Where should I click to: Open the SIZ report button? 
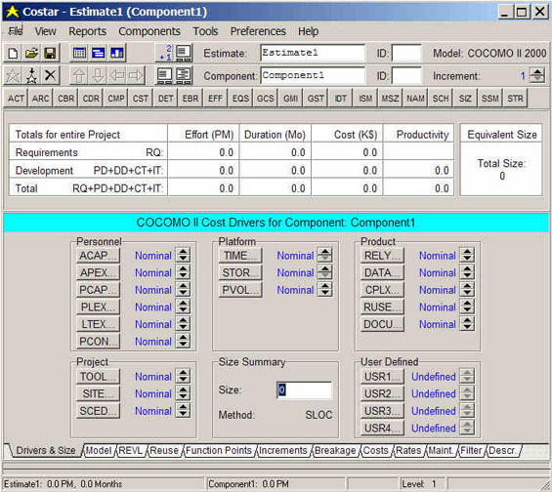click(x=465, y=99)
